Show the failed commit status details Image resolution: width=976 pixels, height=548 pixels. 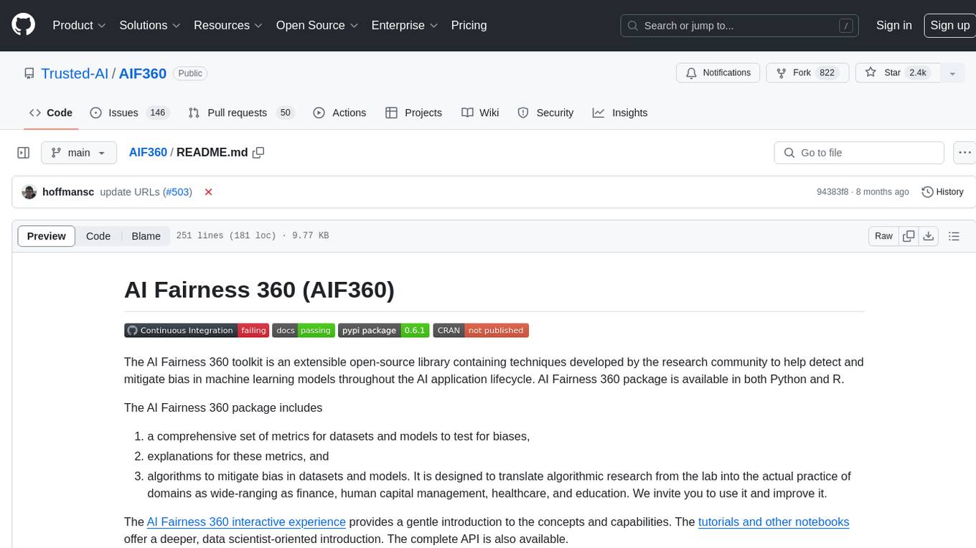tap(208, 192)
